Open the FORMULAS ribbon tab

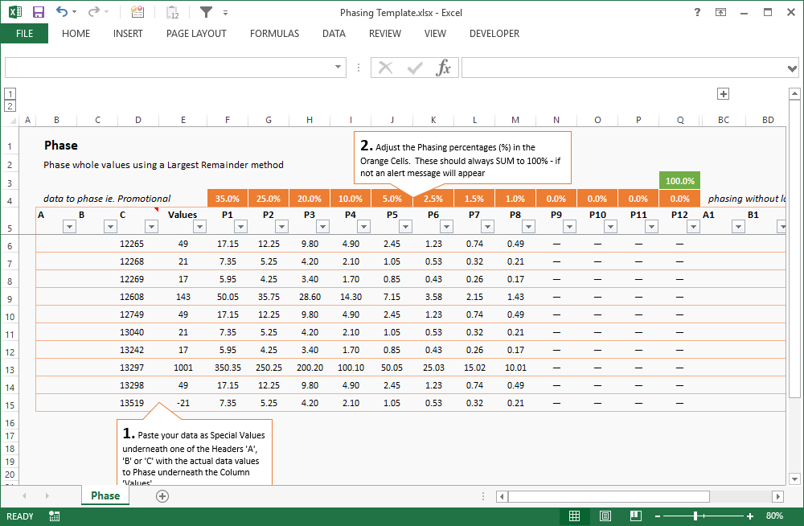(x=274, y=34)
